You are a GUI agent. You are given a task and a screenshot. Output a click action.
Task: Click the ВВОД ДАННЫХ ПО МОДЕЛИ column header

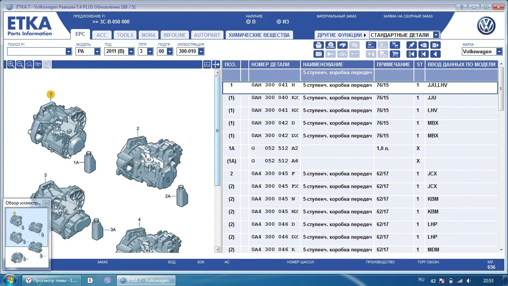click(x=462, y=64)
